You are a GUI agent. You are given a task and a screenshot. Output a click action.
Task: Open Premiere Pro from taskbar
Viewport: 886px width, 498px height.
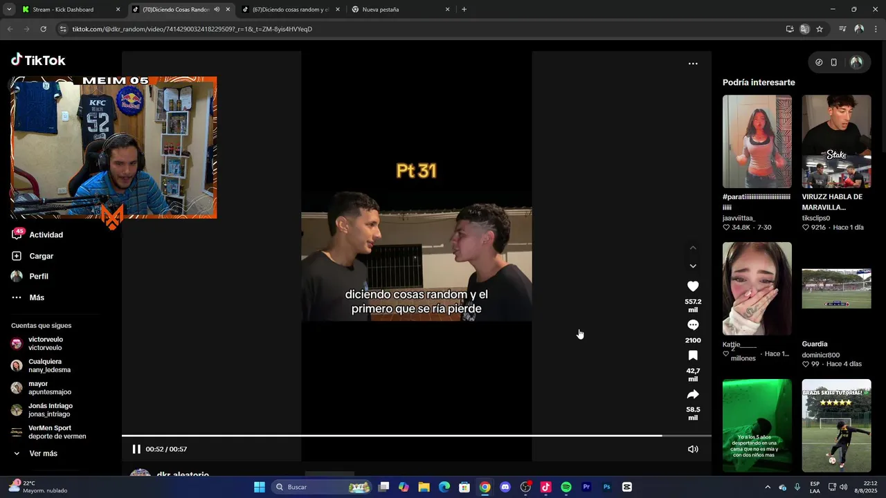586,487
